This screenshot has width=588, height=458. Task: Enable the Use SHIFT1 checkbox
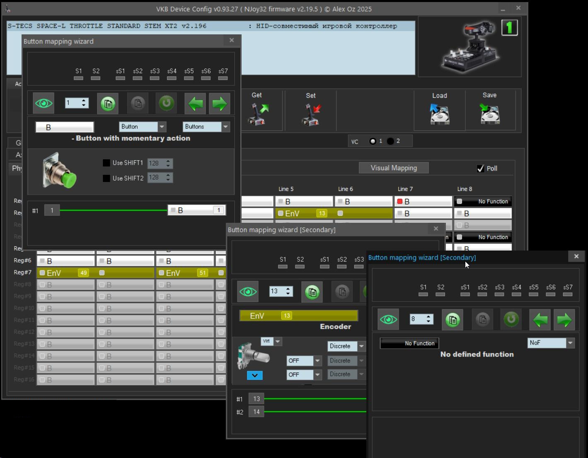pyautogui.click(x=106, y=163)
